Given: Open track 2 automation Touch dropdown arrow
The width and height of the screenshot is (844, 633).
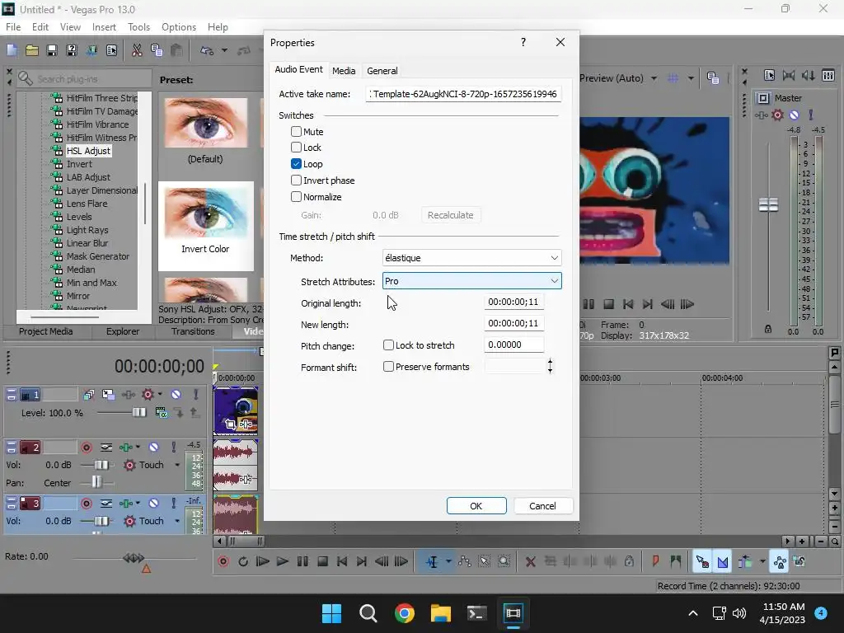Looking at the screenshot, I should tap(177, 465).
